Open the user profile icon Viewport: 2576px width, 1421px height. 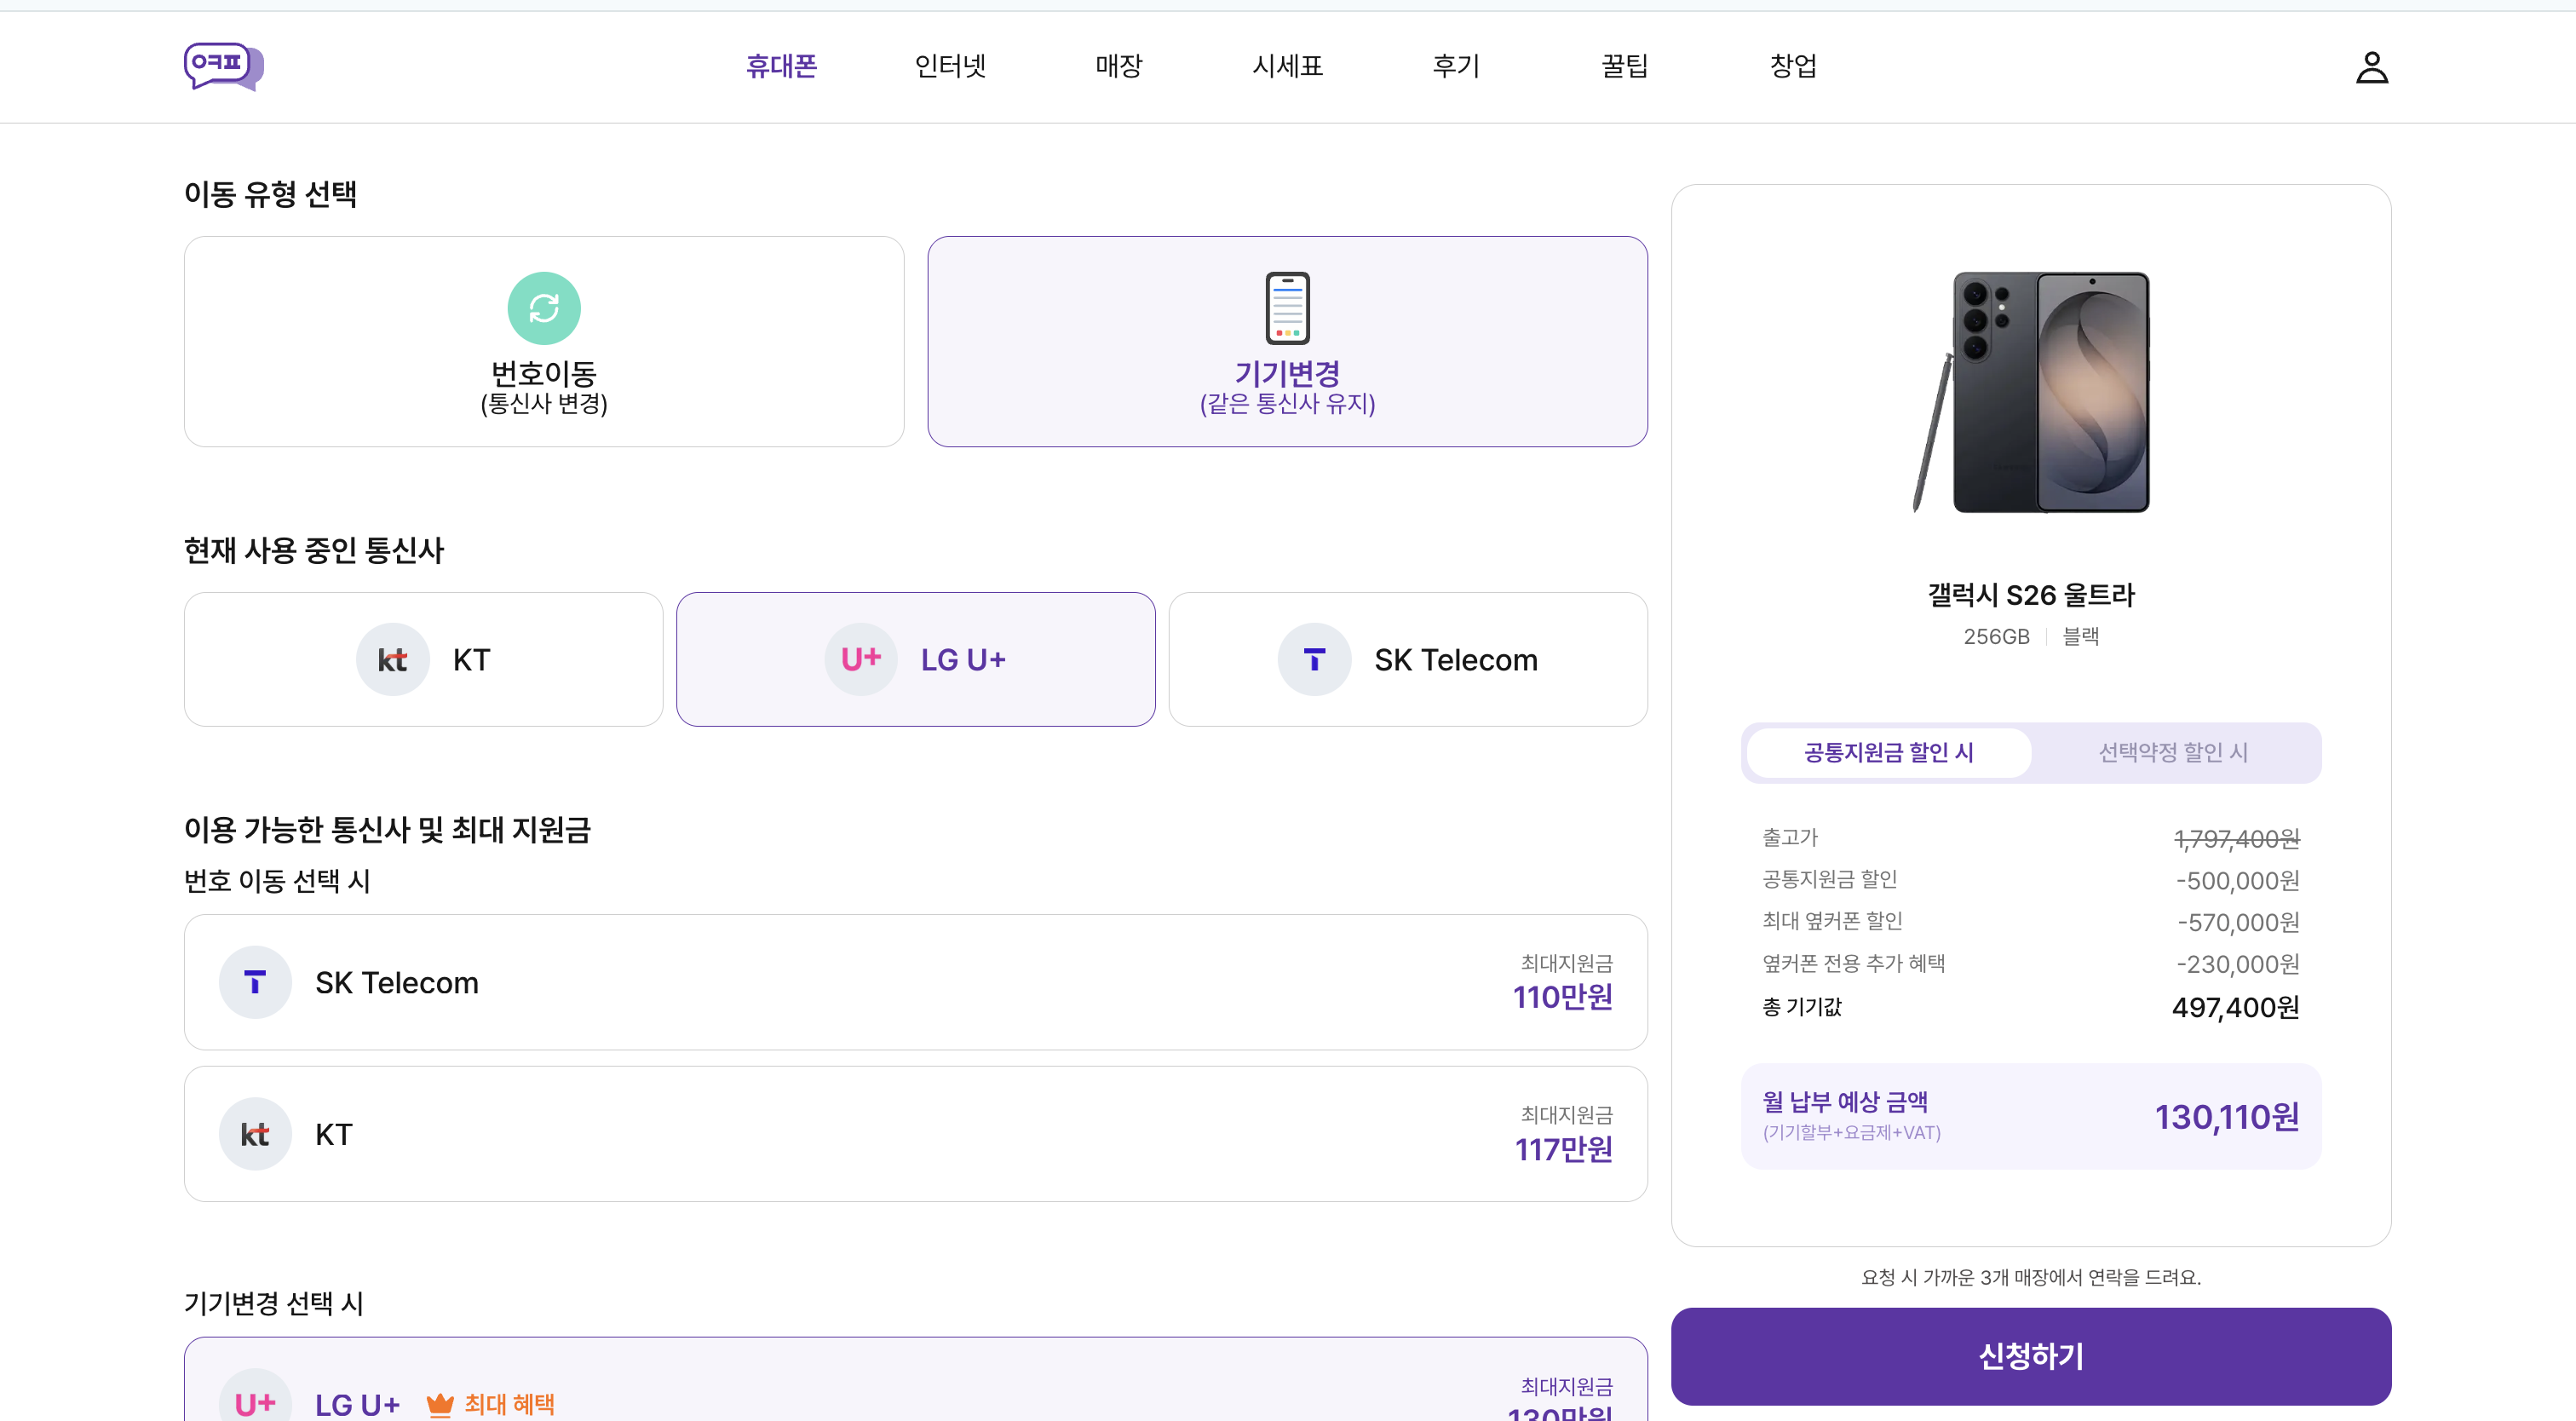[2371, 67]
